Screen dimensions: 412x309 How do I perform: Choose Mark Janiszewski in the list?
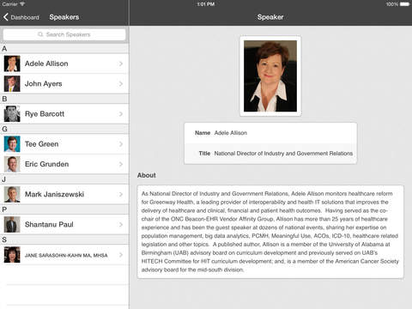64,194
